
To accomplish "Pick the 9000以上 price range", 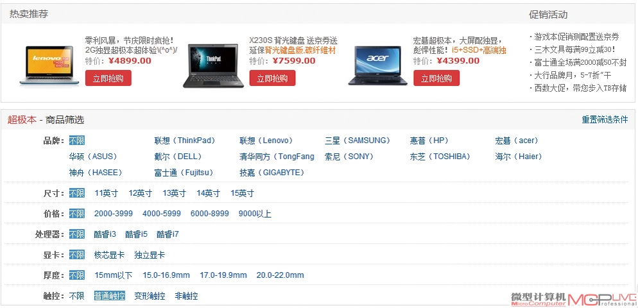I will [255, 214].
